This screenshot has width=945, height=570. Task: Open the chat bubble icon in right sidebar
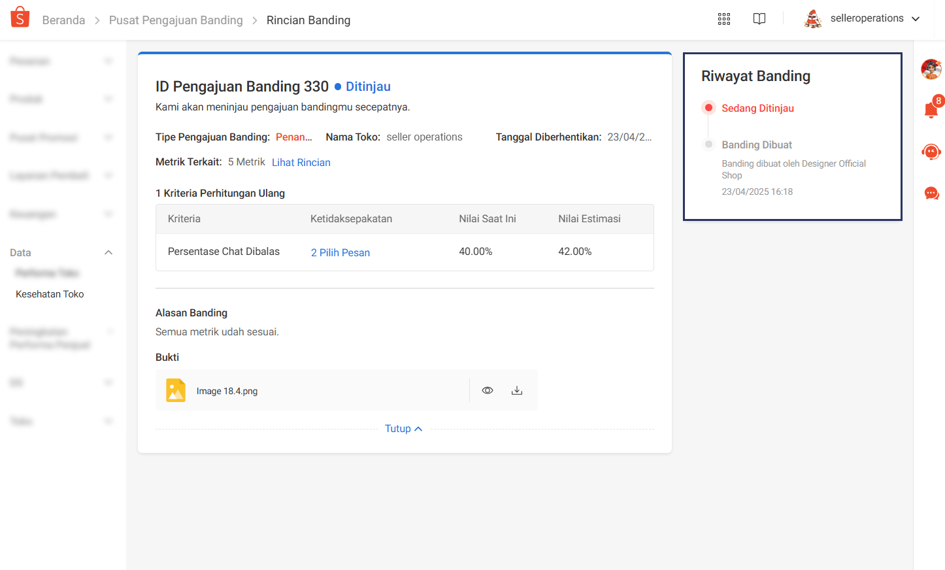[931, 193]
